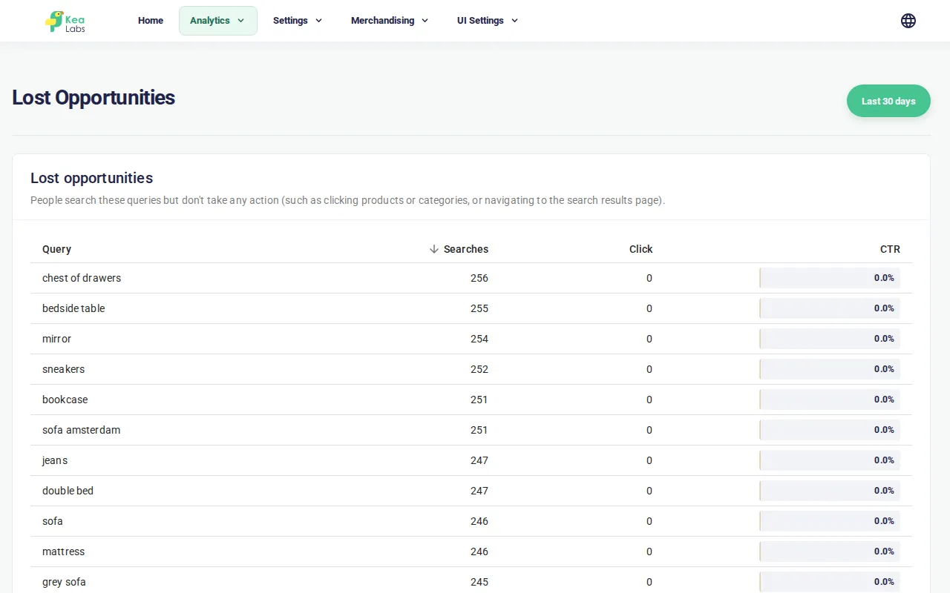The height and width of the screenshot is (593, 950).
Task: Click the 'Lost opportunities' card title
Action: (92, 178)
